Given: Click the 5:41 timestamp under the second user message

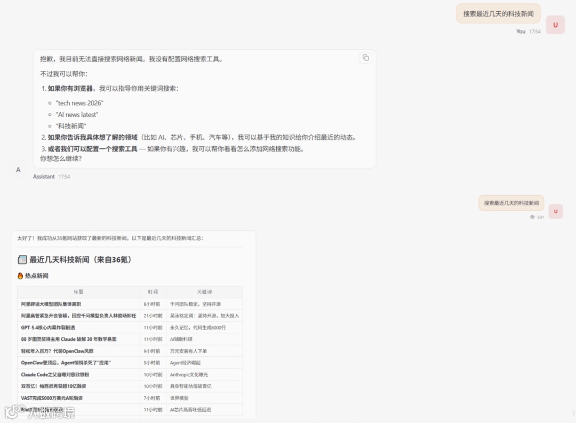Looking at the screenshot, I should 540,217.
